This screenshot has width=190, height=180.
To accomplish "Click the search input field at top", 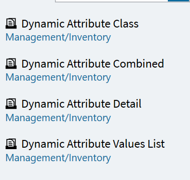I will (111, 1).
